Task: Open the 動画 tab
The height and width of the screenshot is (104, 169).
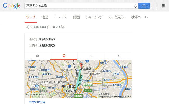Action: click(76, 17)
